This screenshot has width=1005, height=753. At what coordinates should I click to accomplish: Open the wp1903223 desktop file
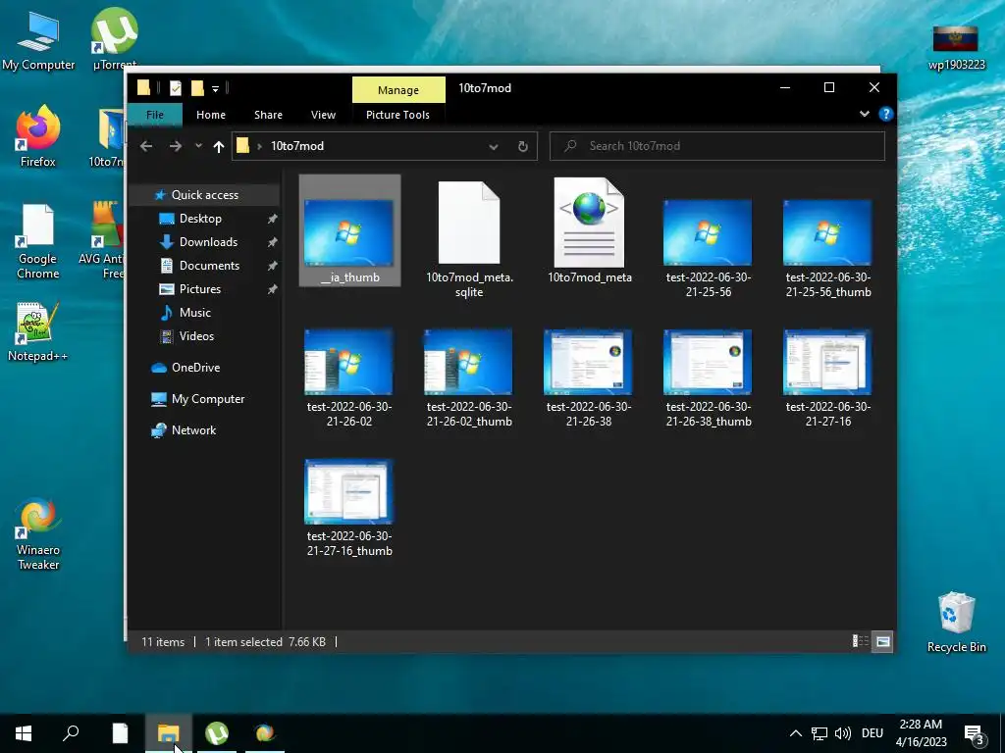956,47
